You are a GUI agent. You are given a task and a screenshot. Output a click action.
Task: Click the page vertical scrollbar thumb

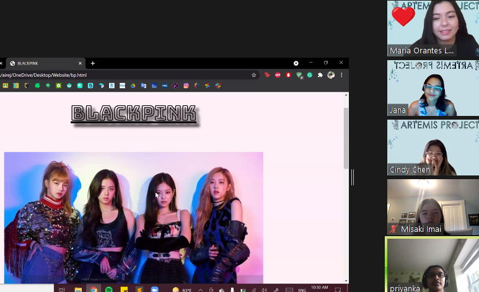[x=346, y=138]
